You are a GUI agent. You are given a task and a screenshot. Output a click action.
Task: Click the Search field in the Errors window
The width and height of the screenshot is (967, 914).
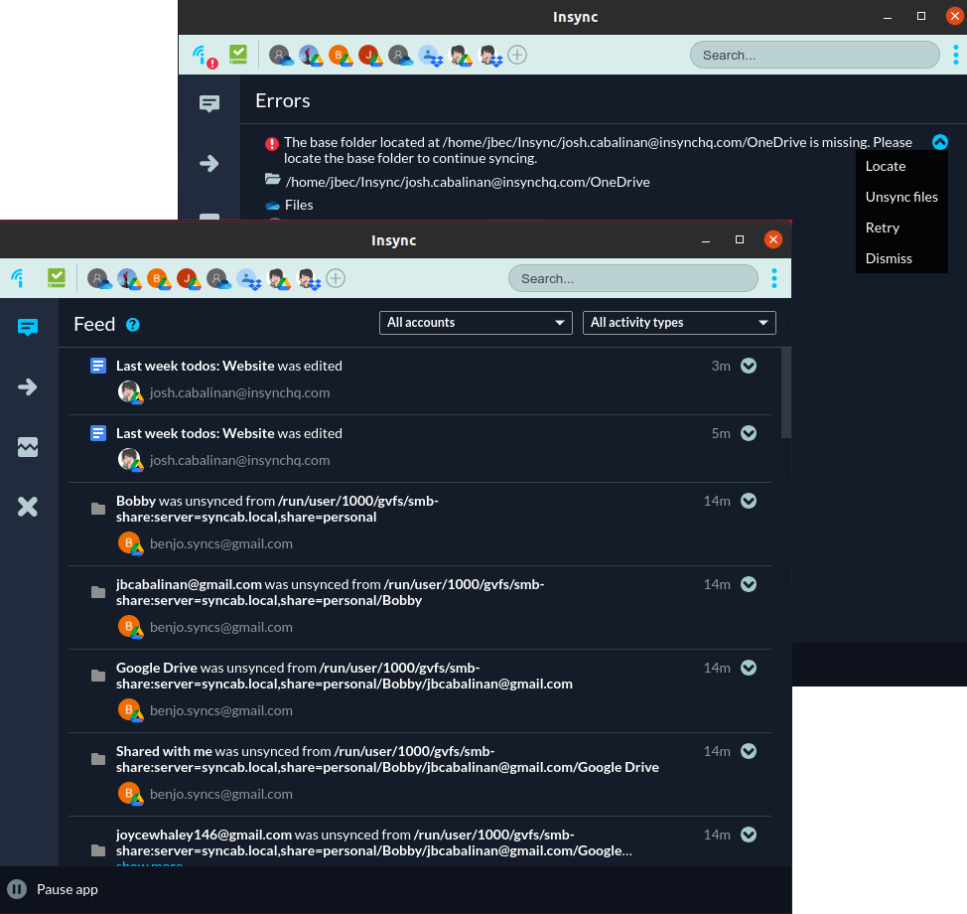click(x=815, y=55)
